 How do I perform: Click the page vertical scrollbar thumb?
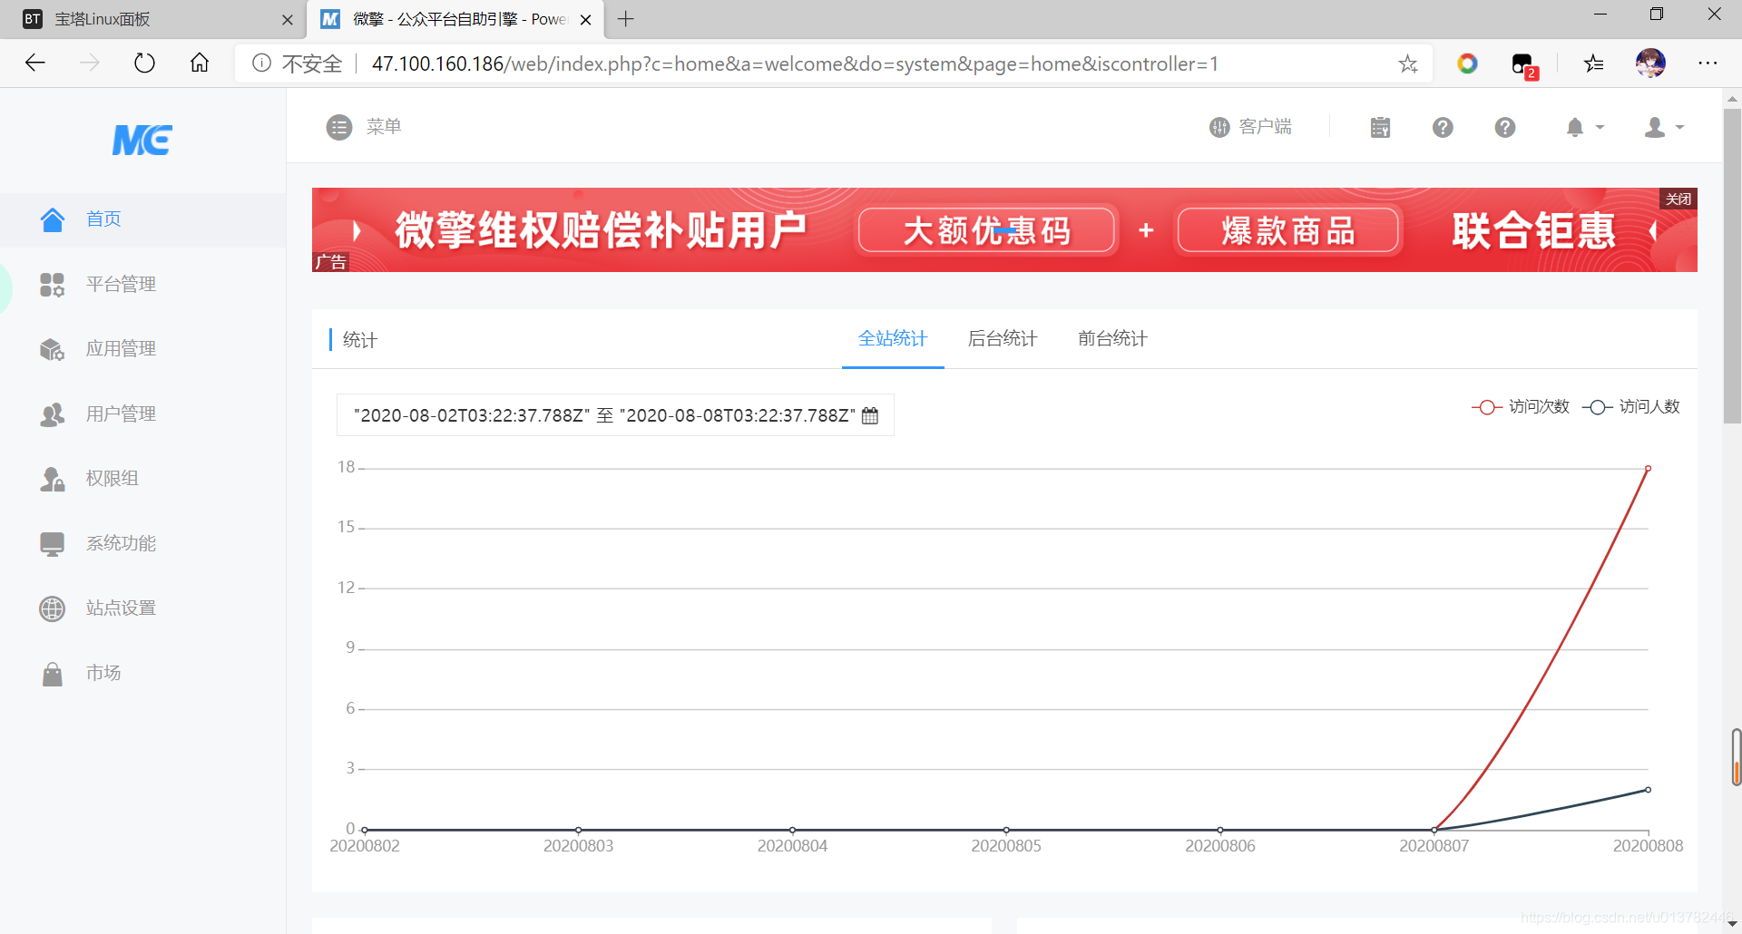[x=1732, y=266]
